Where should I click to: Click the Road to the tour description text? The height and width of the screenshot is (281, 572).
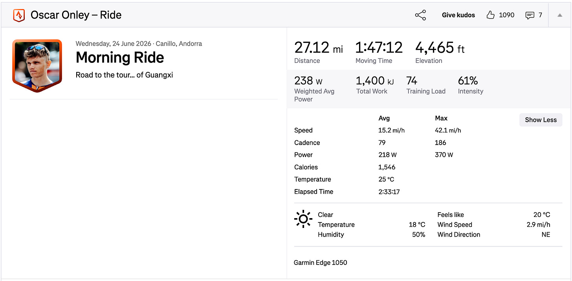(x=124, y=75)
